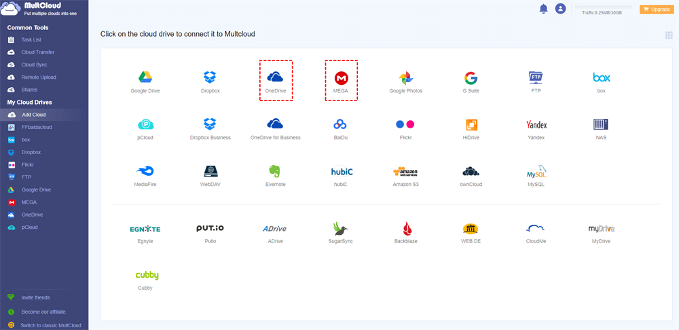Click the Upgrade button
Viewport: 679px width, 330px height.
(657, 9)
